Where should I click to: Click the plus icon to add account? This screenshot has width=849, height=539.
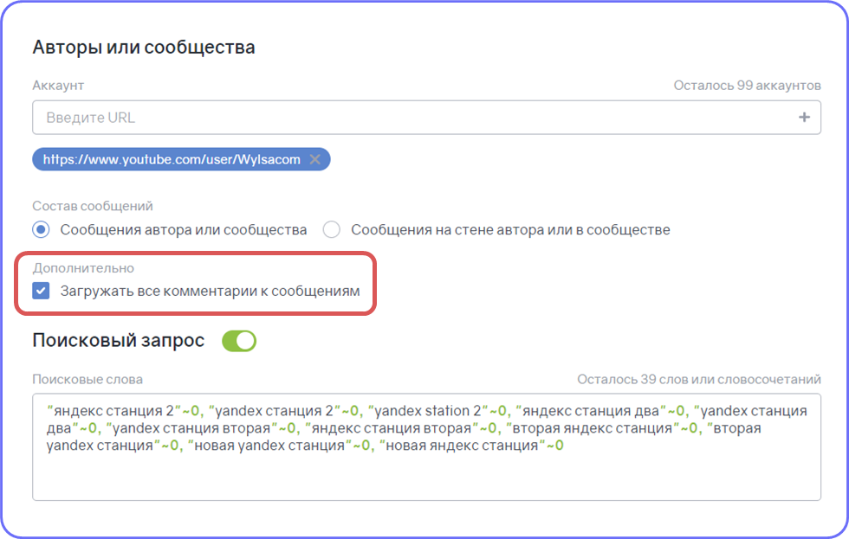(x=804, y=117)
